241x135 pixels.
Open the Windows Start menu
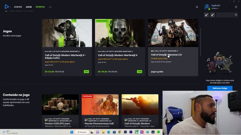[72, 132]
